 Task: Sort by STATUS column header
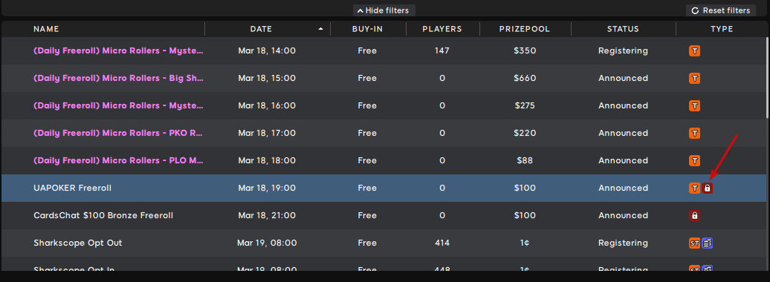(623, 29)
